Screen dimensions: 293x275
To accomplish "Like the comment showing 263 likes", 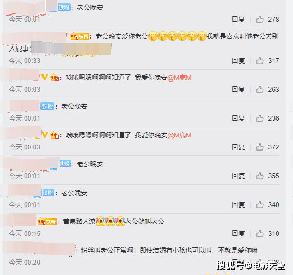I will click(260, 90).
